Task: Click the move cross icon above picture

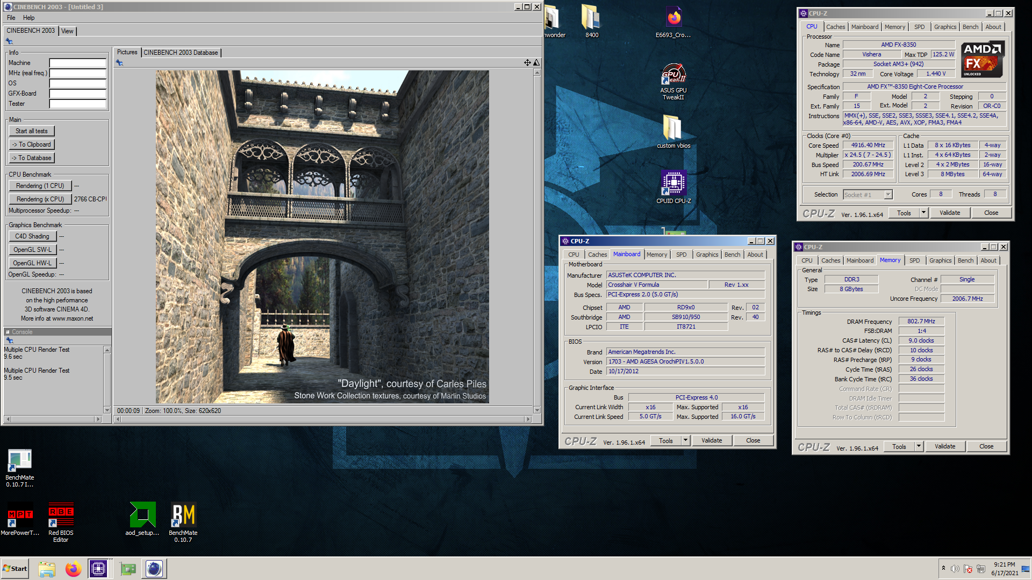Action: pyautogui.click(x=527, y=63)
